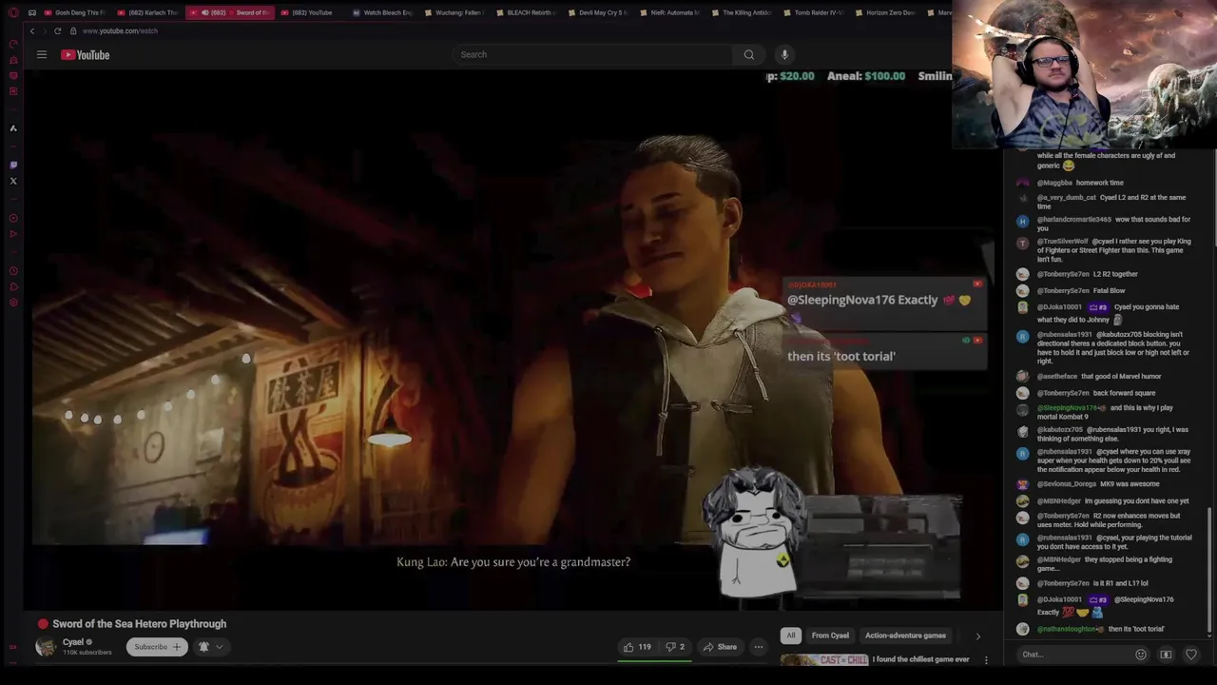Open the tab islands workspace icon
Viewport: 1217px width, 685px height.
tap(32, 12)
